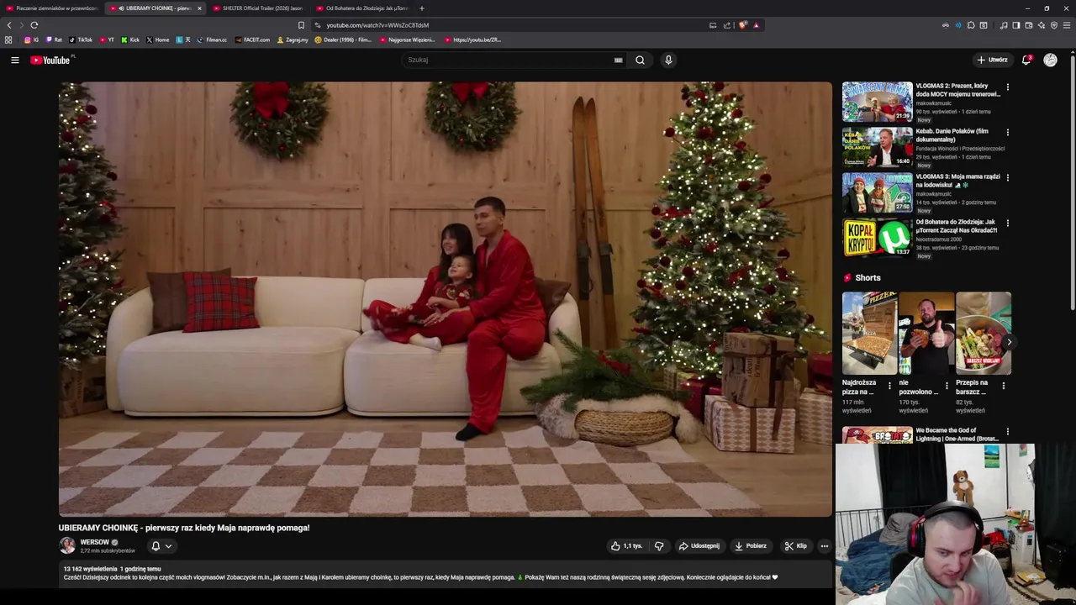This screenshot has height=605, width=1076.
Task: Open the on-screen keyboard in search box
Action: pos(618,60)
